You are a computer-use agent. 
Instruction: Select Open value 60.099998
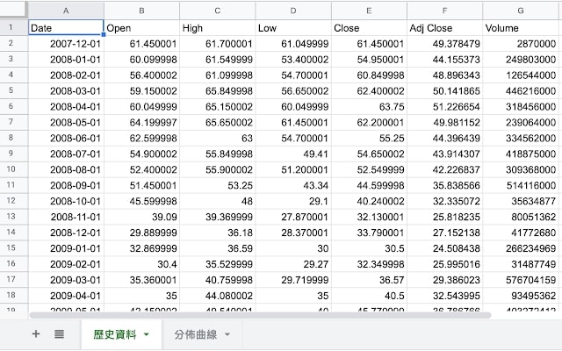(x=141, y=60)
